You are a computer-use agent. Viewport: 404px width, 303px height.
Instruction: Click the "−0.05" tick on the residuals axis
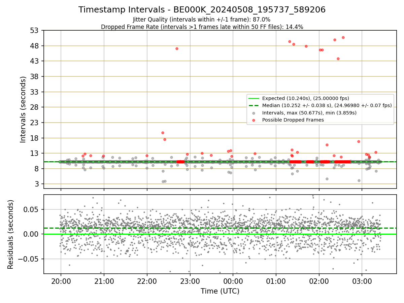click(x=28, y=259)
